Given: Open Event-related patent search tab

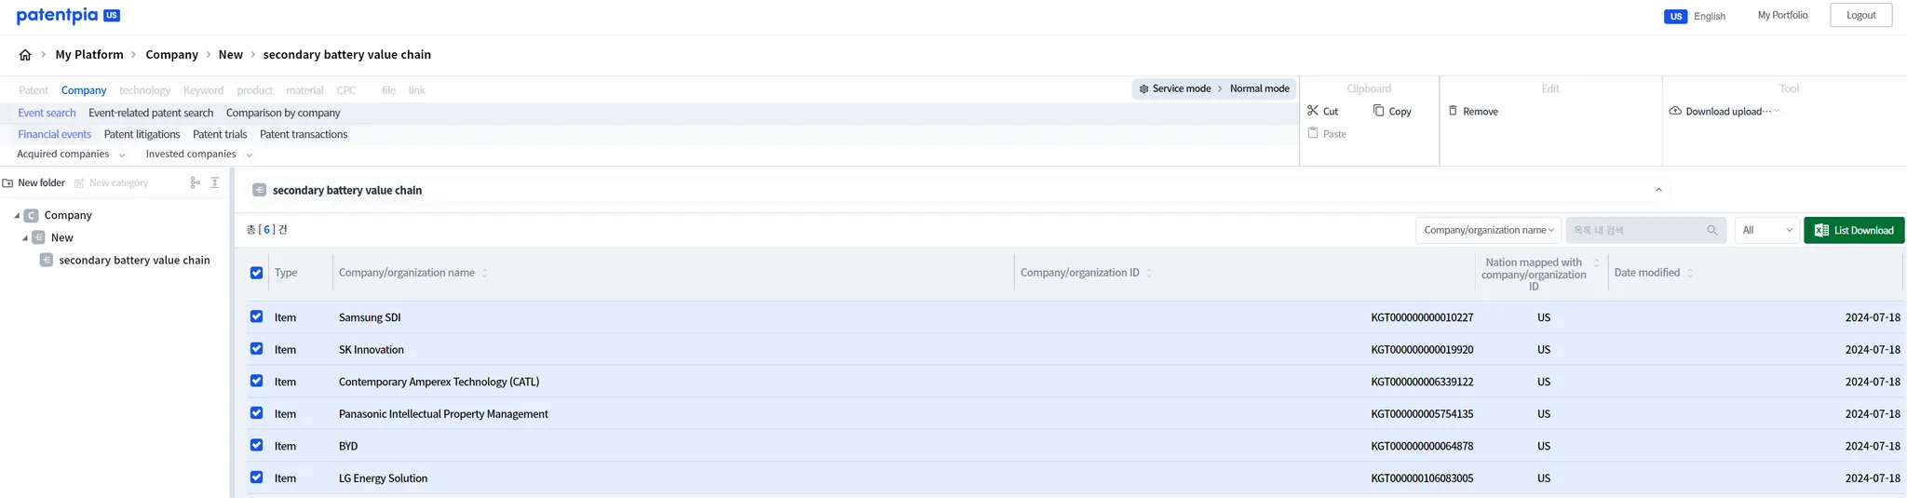Looking at the screenshot, I should tap(151, 113).
